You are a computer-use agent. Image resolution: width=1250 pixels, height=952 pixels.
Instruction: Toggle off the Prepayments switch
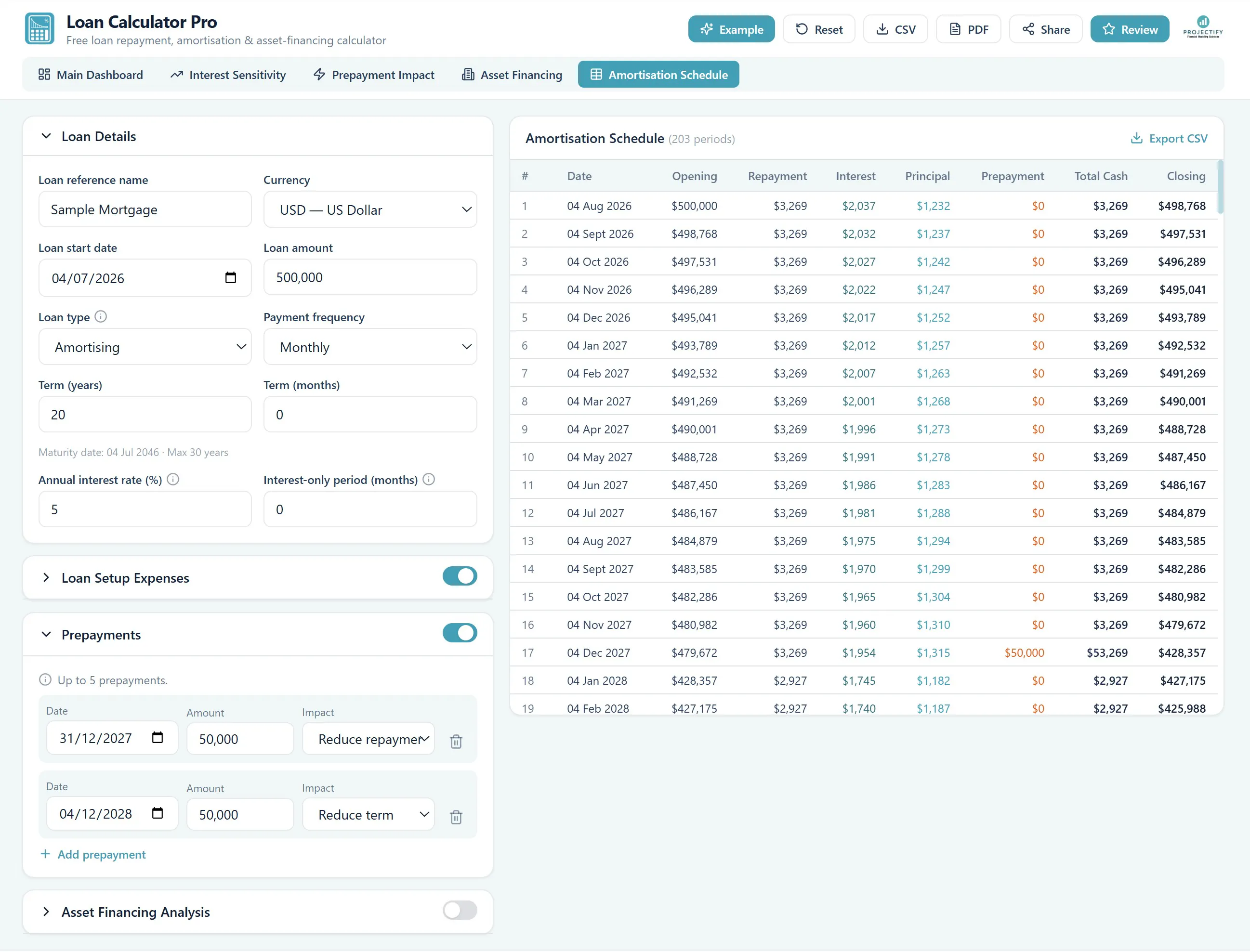pyautogui.click(x=460, y=633)
